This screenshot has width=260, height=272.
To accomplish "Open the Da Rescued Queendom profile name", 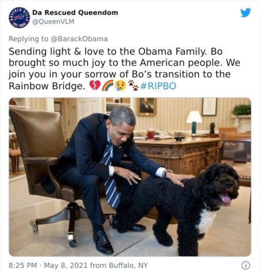I will [75, 13].
